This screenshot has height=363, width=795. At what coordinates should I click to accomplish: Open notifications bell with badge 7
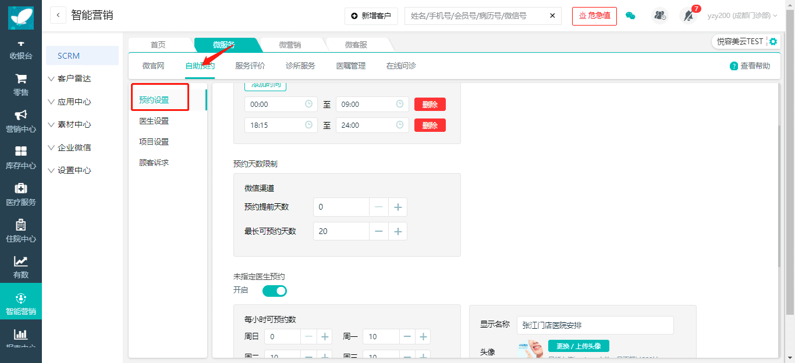pos(688,16)
